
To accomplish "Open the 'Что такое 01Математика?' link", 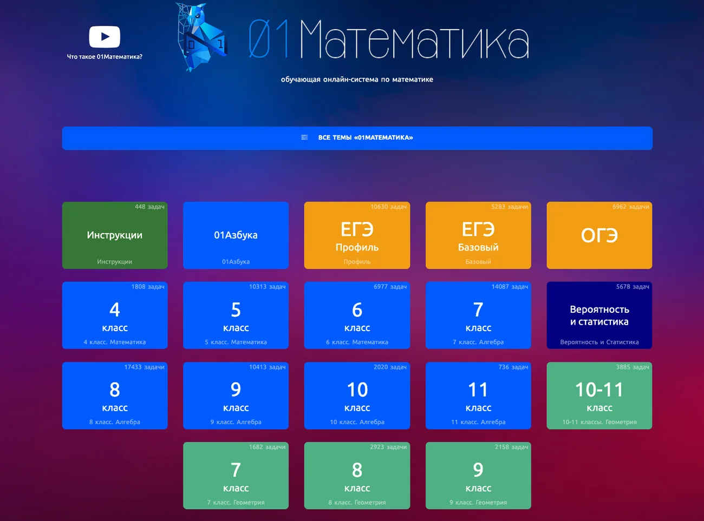I will (105, 57).
